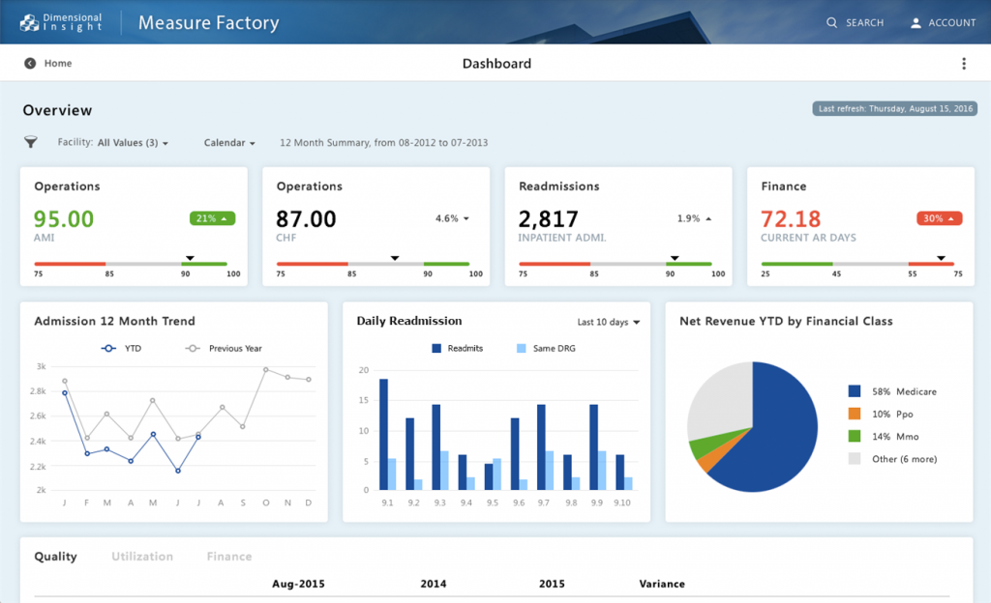This screenshot has height=603, width=991.
Task: Click the green 21% AMI badge
Action: [x=212, y=218]
